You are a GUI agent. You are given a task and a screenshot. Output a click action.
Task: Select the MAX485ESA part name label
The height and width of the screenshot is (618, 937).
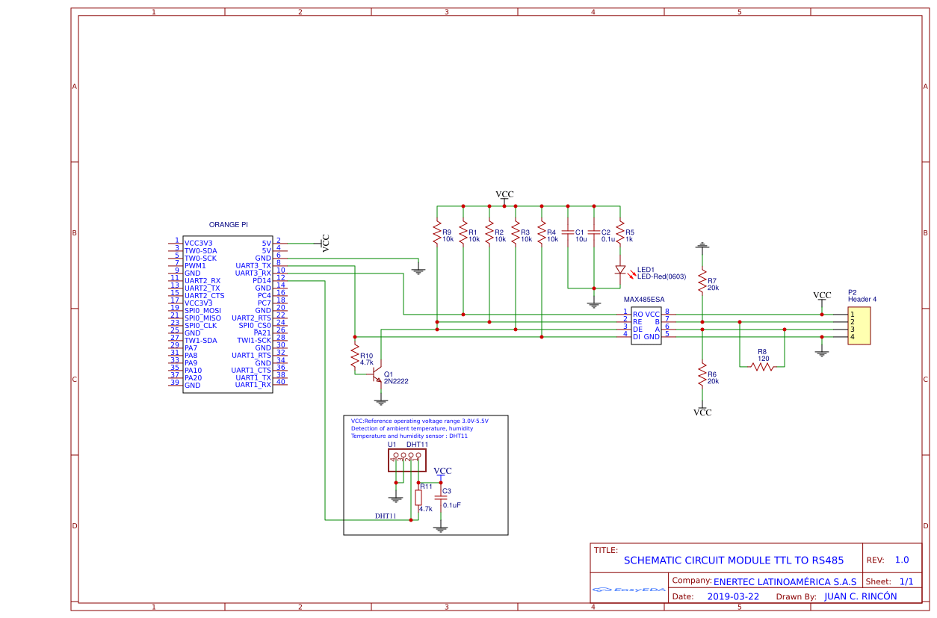tap(644, 299)
